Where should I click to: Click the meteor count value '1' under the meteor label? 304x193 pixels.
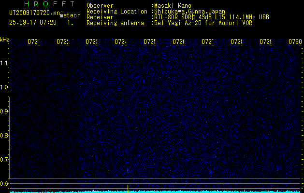69,23
